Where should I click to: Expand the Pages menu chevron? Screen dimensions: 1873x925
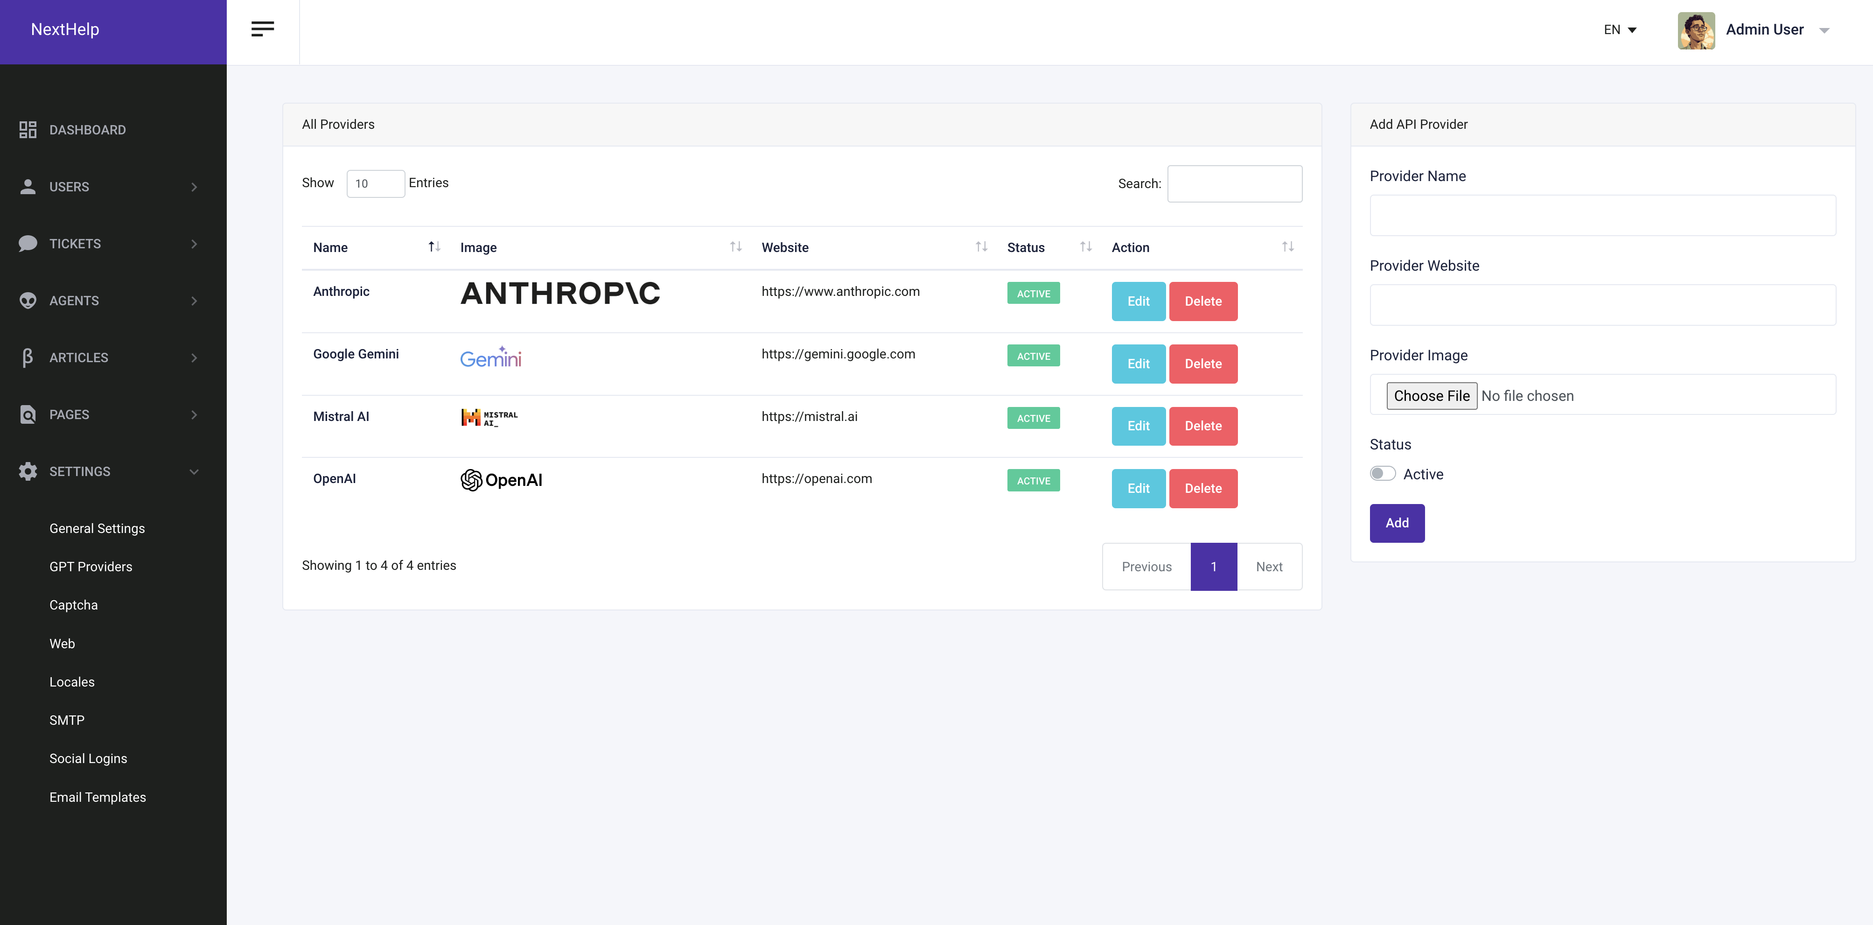(x=194, y=414)
